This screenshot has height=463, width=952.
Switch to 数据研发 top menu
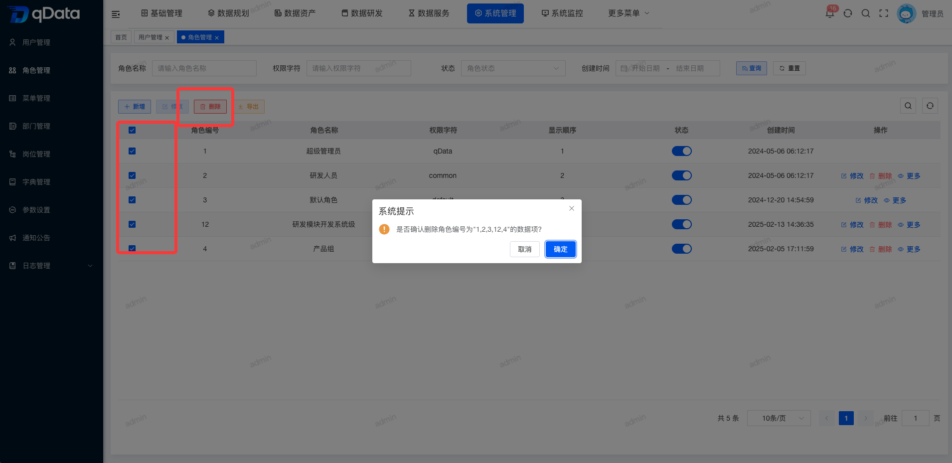coord(362,13)
